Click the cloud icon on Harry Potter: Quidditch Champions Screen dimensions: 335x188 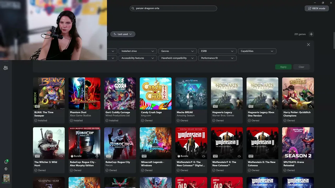point(310,106)
